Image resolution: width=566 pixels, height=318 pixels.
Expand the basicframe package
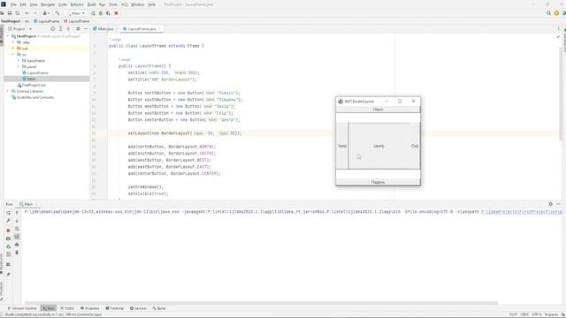[x=19, y=61]
